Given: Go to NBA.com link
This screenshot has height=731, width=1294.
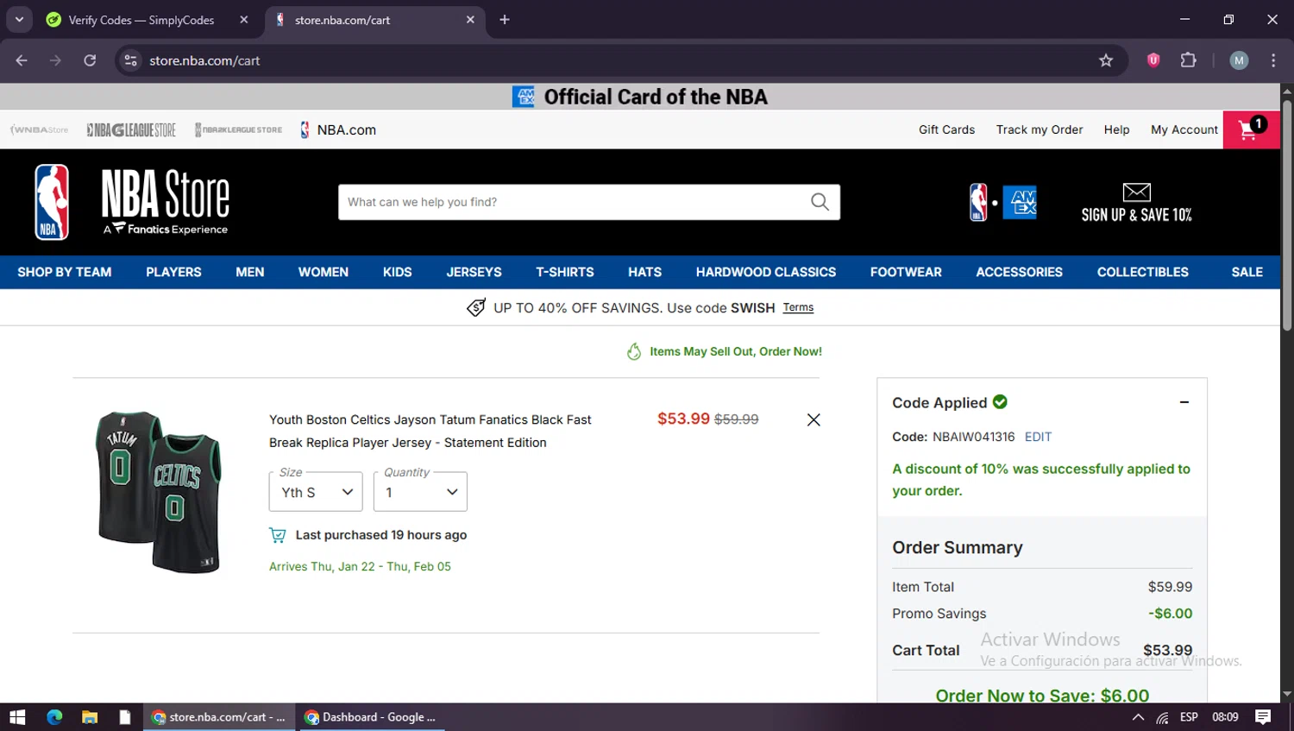Looking at the screenshot, I should (338, 129).
